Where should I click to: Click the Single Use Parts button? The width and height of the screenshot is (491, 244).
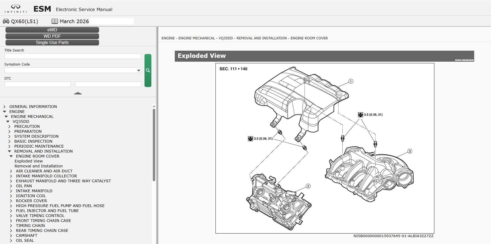(52, 42)
